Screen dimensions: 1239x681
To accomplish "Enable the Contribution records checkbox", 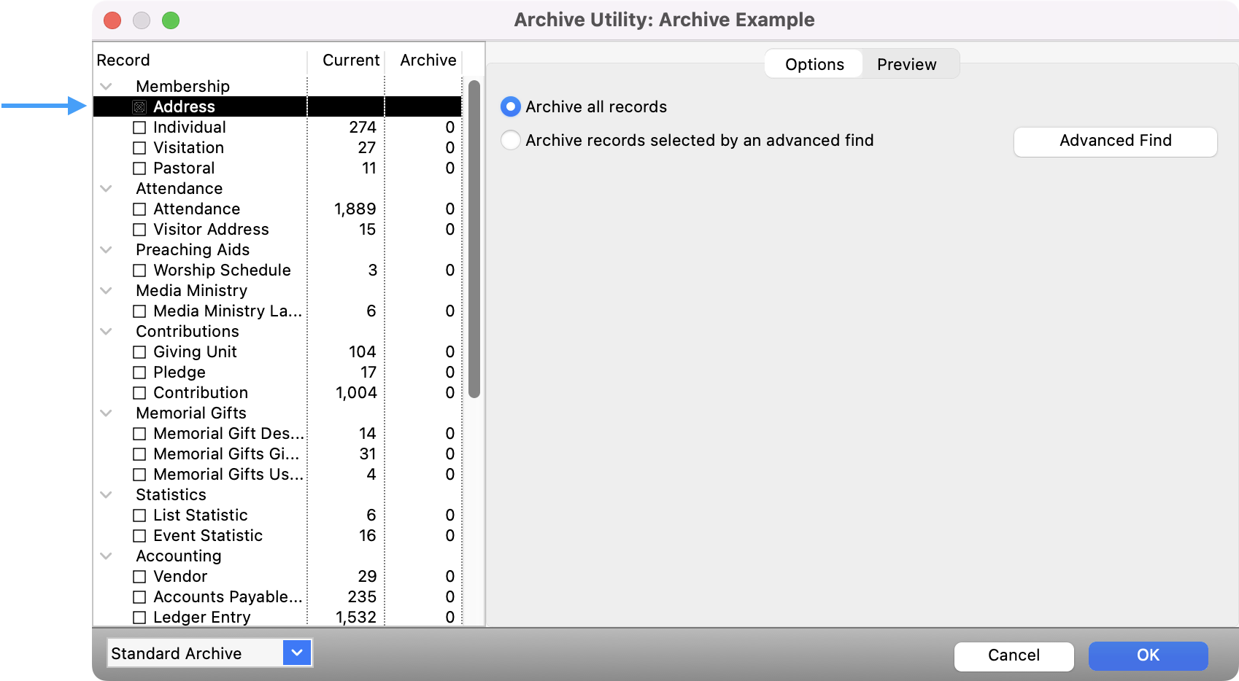I will [x=139, y=392].
